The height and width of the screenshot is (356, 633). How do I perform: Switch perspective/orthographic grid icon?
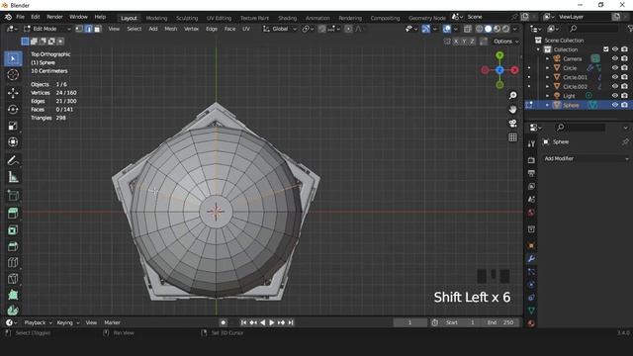(x=512, y=137)
